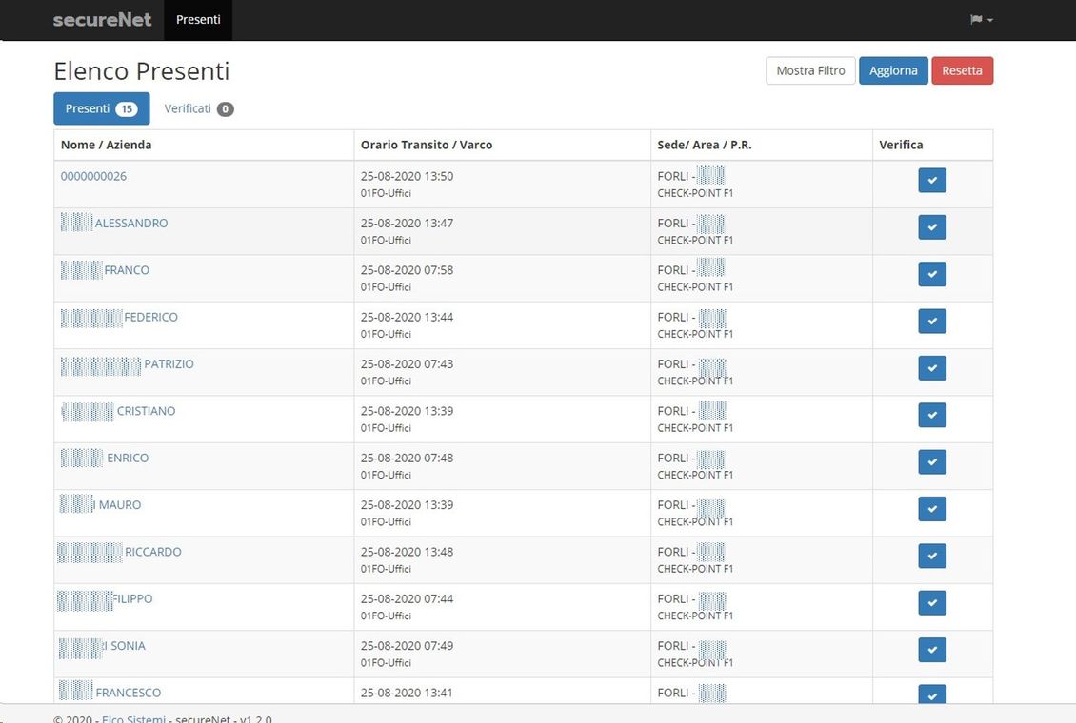Click the transit time 25-08-2020 07:43
1076x723 pixels.
point(407,364)
